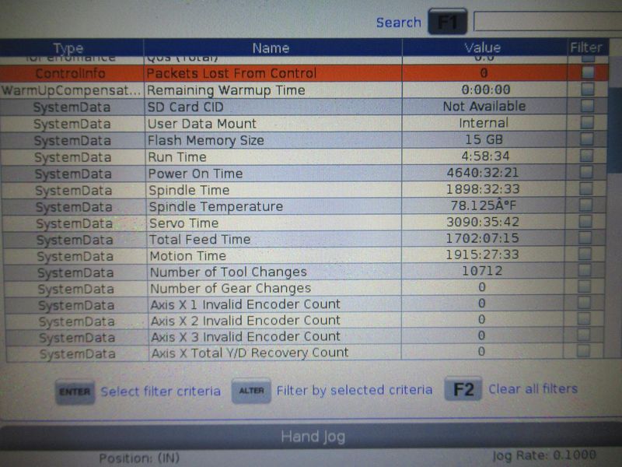Image resolution: width=622 pixels, height=467 pixels.
Task: Enable filter checkbox for SD Card CID
Action: tap(587, 106)
